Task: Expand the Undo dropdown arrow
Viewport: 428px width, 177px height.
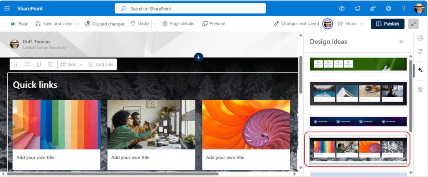Action: [x=154, y=24]
